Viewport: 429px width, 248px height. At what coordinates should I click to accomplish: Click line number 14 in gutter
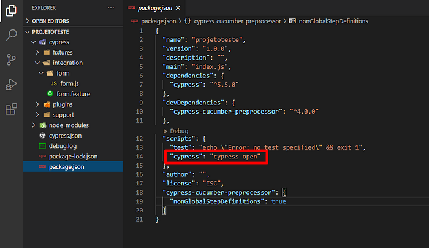pyautogui.click(x=139, y=157)
